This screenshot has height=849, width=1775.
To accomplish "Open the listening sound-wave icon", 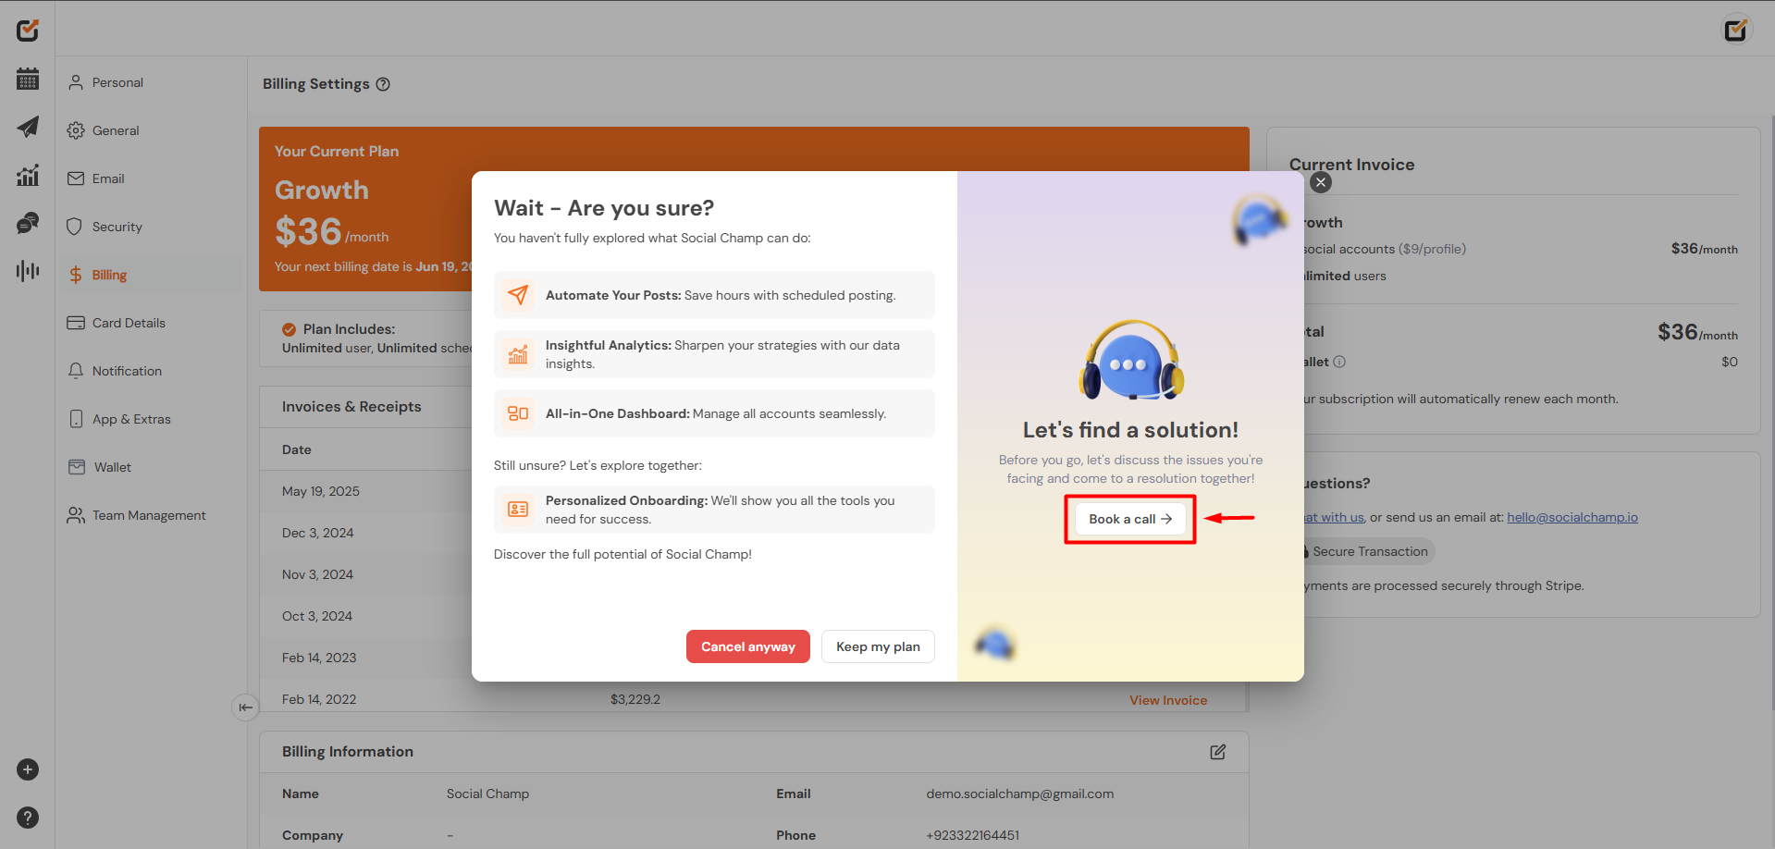I will pos(28,271).
